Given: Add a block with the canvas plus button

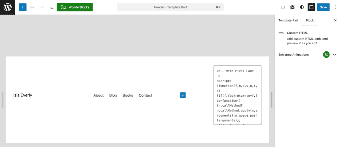Looking at the screenshot, I should (183, 95).
